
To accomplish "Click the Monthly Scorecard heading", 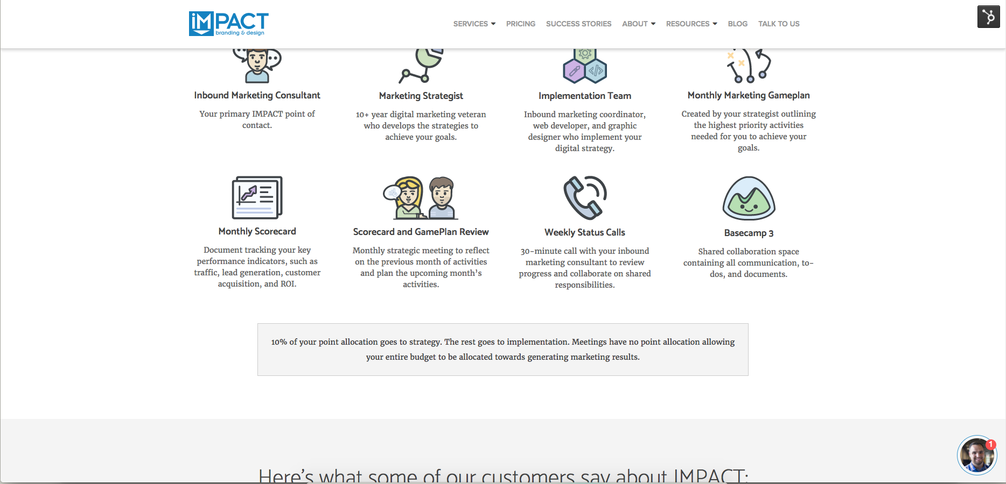I will [257, 231].
